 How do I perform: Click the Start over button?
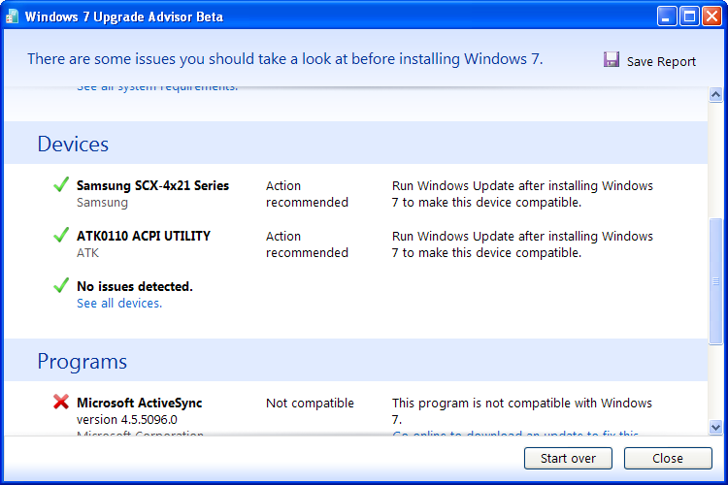568,458
